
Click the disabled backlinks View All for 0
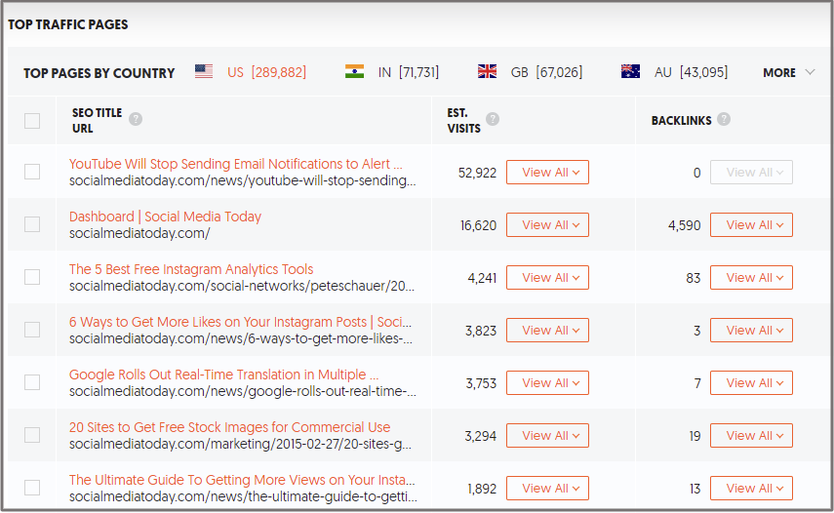751,173
